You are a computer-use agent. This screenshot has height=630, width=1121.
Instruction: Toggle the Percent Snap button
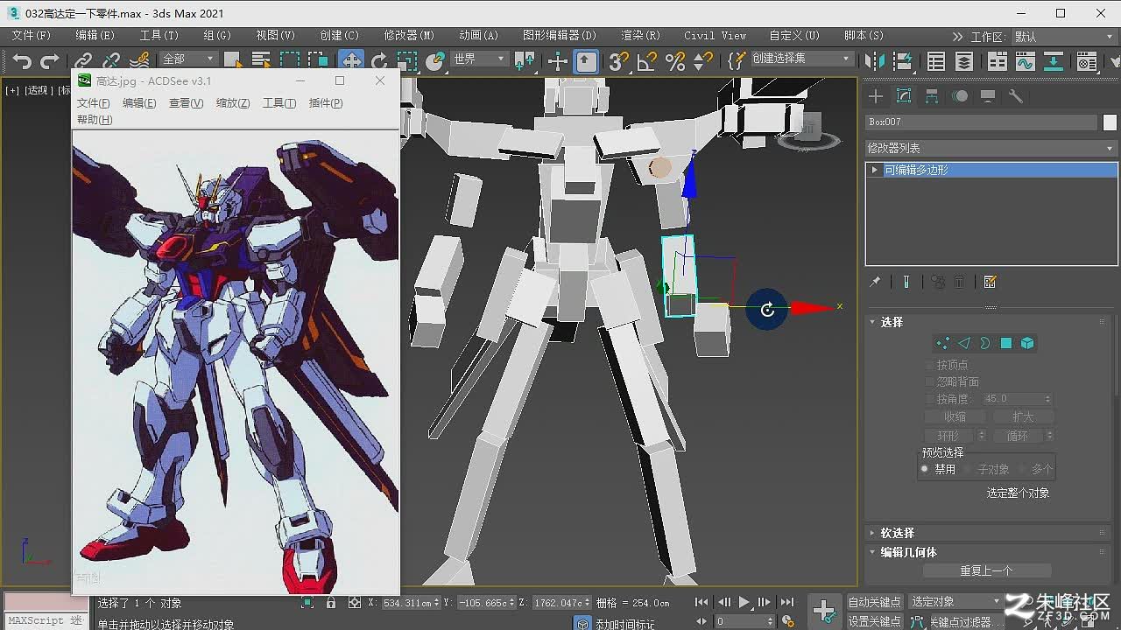tap(674, 61)
